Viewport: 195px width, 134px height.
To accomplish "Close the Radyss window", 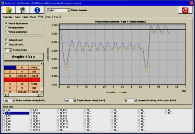I will pos(192,3).
